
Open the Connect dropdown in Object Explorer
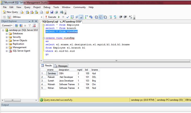[7, 25]
